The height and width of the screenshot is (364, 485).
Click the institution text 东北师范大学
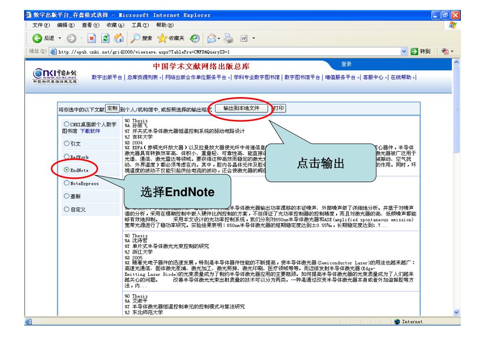click(148, 312)
